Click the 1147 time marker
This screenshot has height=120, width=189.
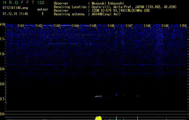(129, 26)
